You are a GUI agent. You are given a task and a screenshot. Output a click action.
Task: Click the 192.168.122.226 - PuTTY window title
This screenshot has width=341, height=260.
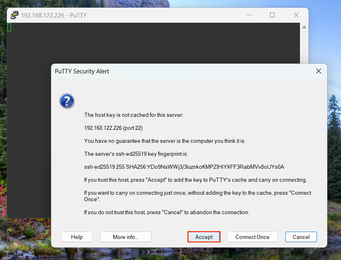[54, 15]
